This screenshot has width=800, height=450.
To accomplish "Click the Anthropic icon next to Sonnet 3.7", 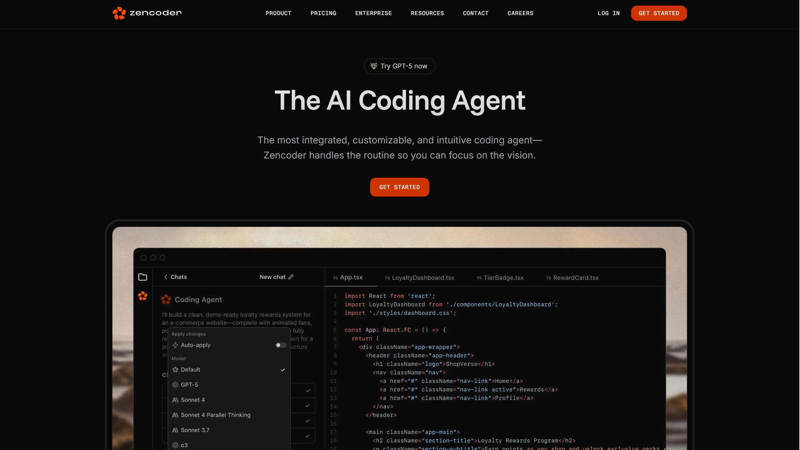I will (x=175, y=430).
